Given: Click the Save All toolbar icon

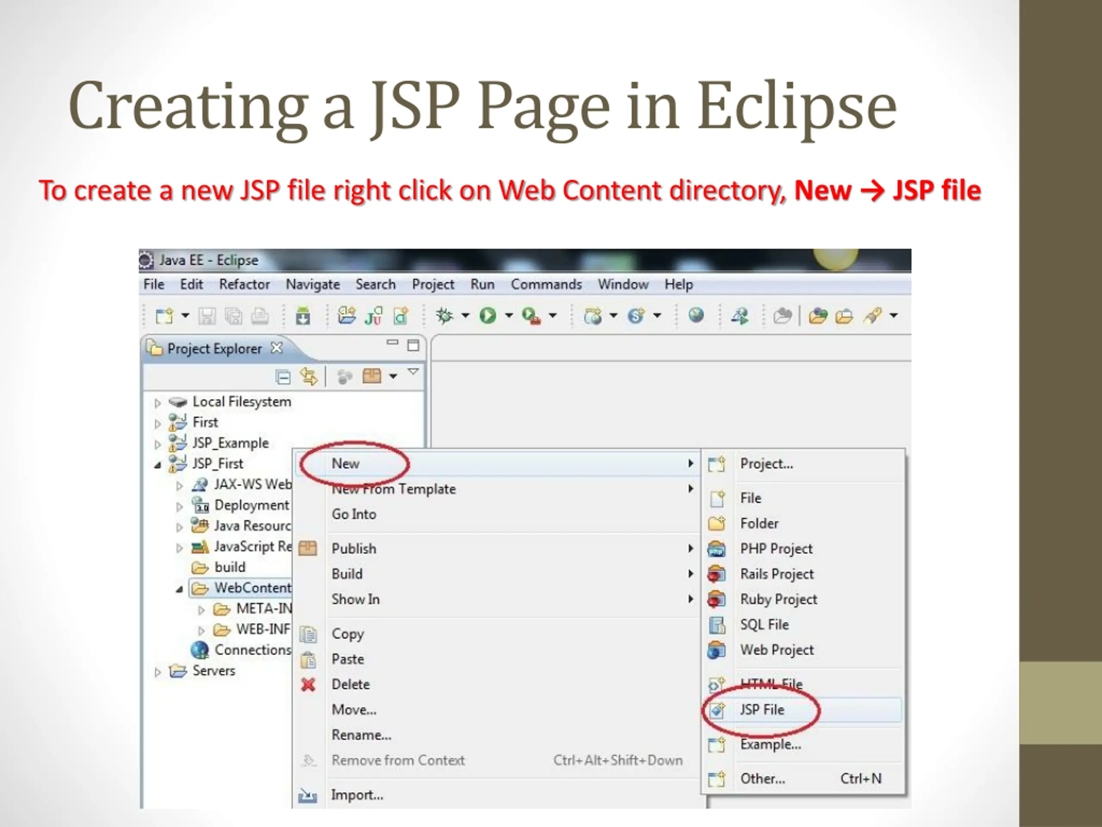Looking at the screenshot, I should 234,316.
